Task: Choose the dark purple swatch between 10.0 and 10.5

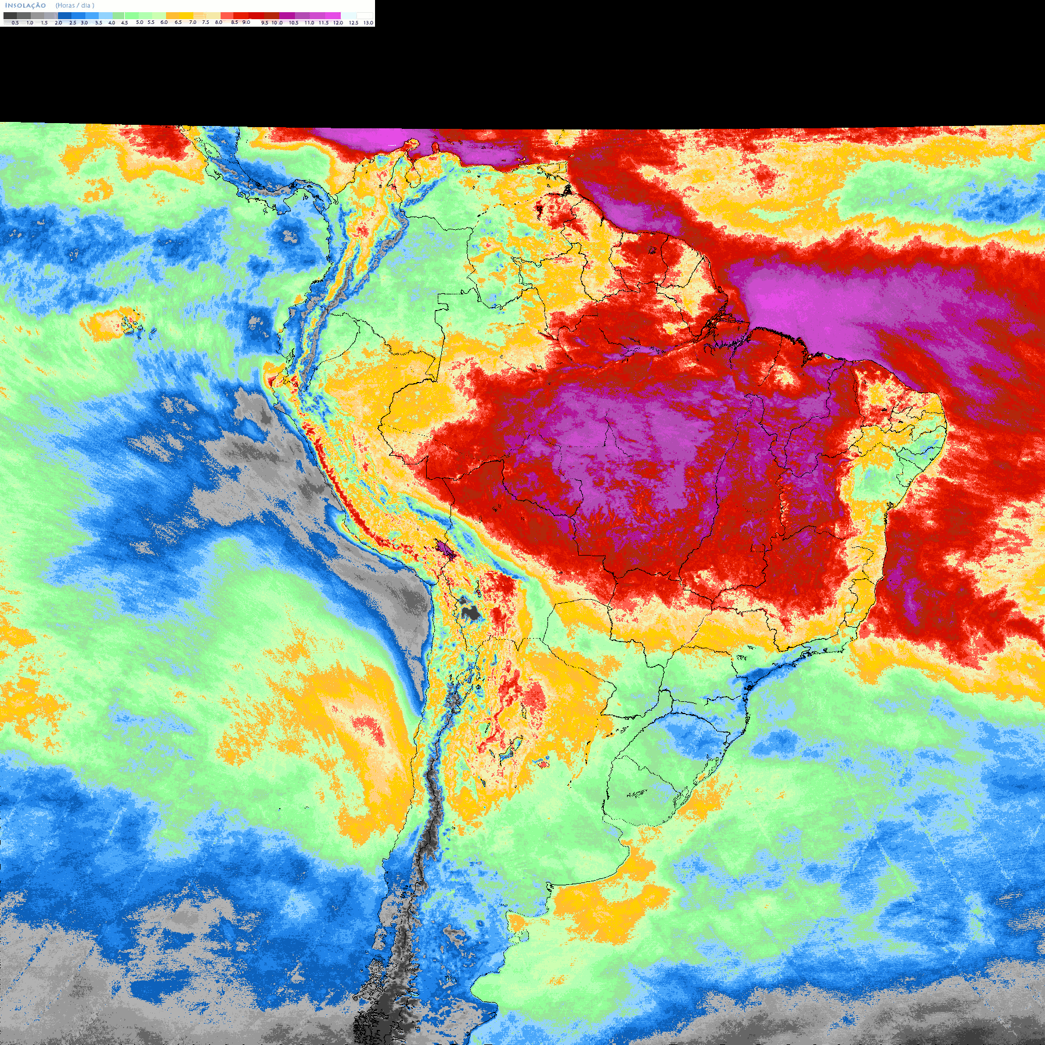Action: (x=287, y=16)
